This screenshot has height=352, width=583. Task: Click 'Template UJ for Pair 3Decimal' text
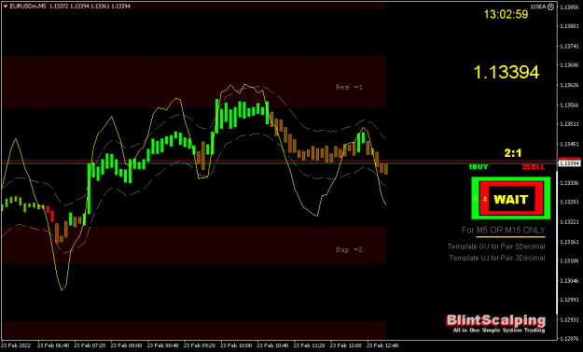tap(497, 258)
